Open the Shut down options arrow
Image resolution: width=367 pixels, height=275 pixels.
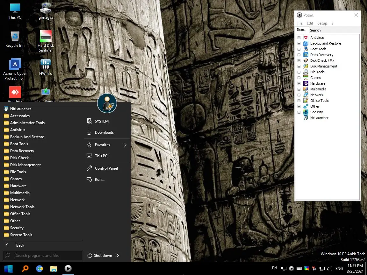pyautogui.click(x=118, y=256)
